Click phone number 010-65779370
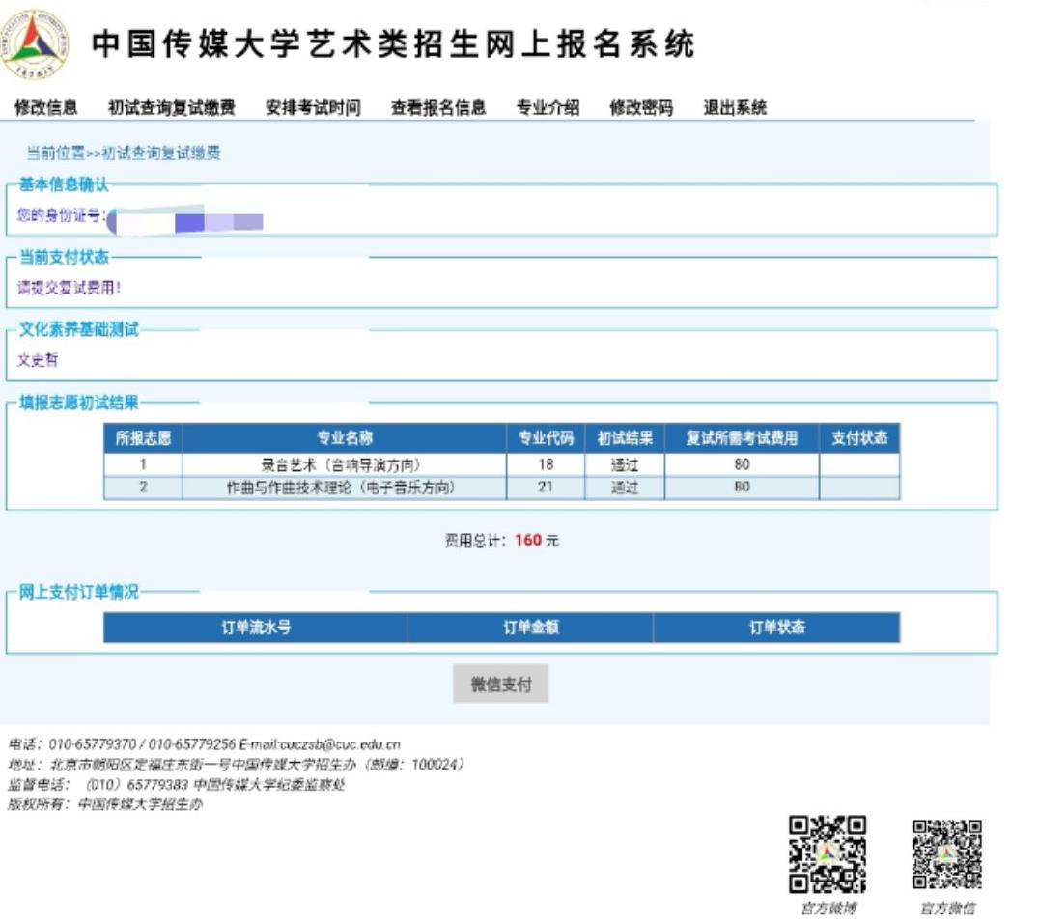Viewport: 1039px width, 924px height. tap(92, 744)
